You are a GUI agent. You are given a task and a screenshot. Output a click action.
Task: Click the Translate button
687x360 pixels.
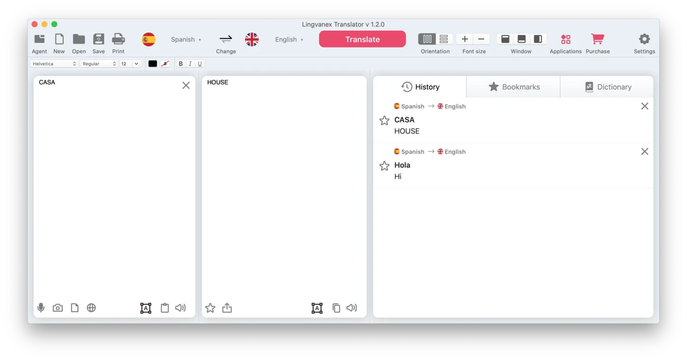coord(363,39)
